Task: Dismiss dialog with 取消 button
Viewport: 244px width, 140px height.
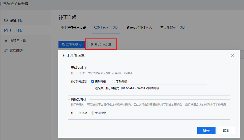Action: coord(226,130)
